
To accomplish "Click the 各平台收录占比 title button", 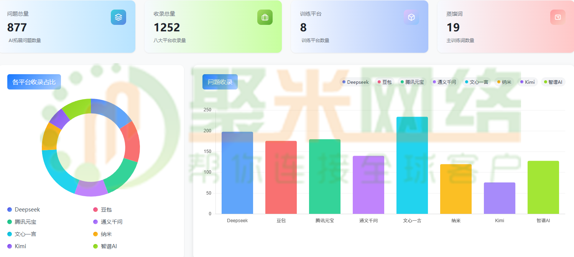I will pyautogui.click(x=34, y=82).
